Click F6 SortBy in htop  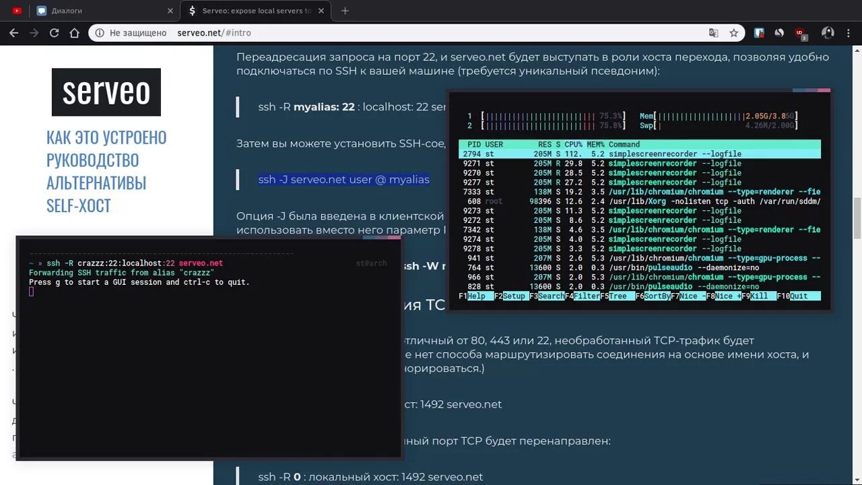pos(653,296)
